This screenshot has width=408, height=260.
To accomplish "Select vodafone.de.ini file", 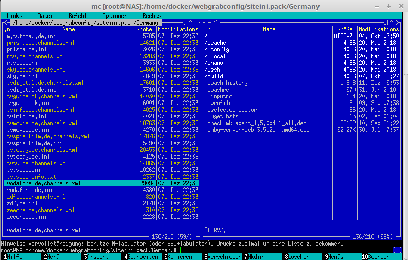I will [x=30, y=190].
